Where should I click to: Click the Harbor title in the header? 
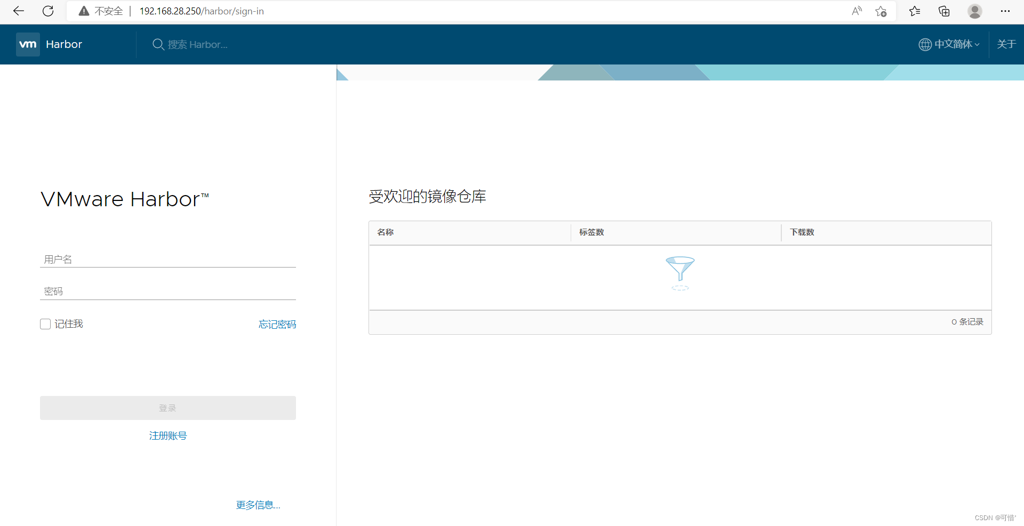coord(64,44)
